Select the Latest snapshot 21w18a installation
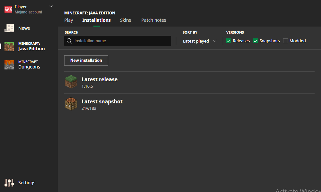Viewport: 321px width, 192px height. click(102, 104)
